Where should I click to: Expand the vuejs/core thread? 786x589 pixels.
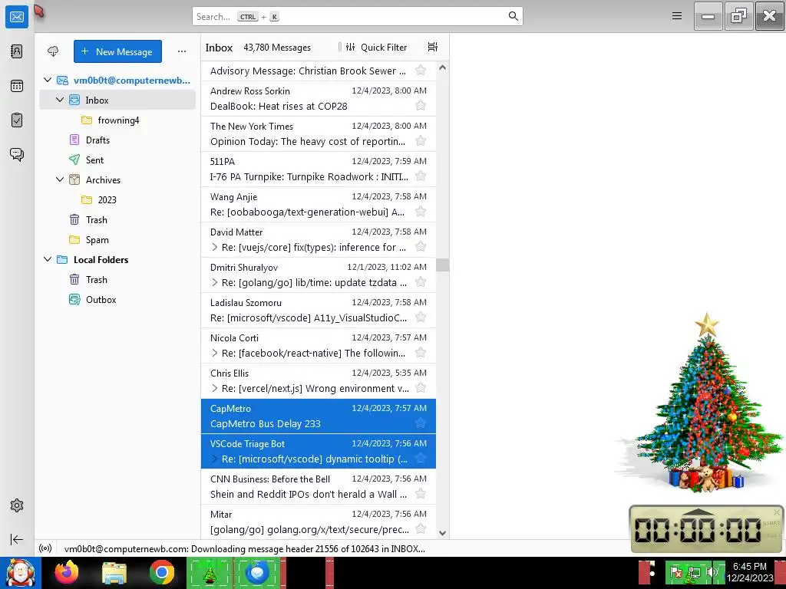click(x=215, y=247)
